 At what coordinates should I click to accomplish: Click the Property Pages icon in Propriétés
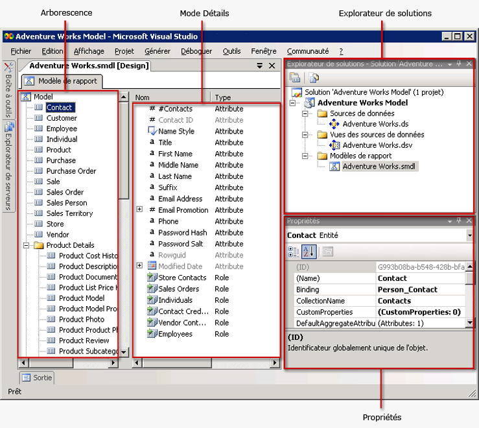pos(327,252)
